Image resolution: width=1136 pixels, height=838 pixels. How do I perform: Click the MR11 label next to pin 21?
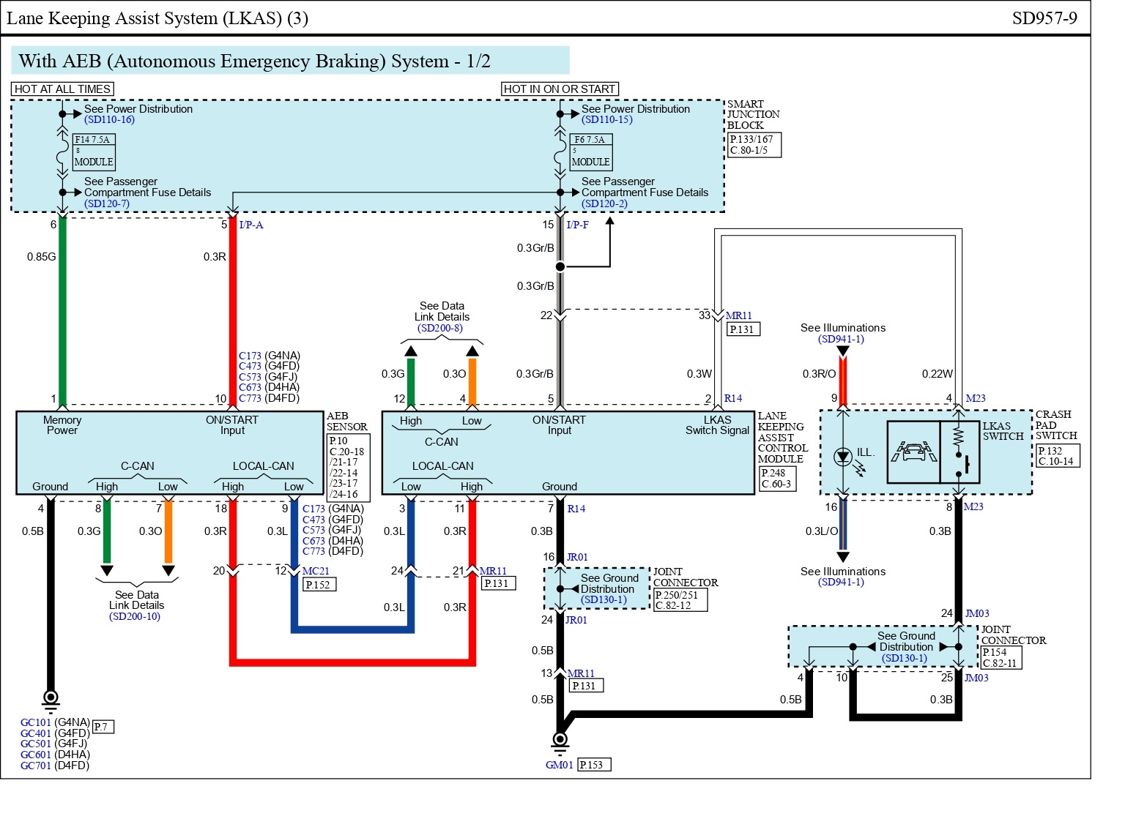[493, 572]
